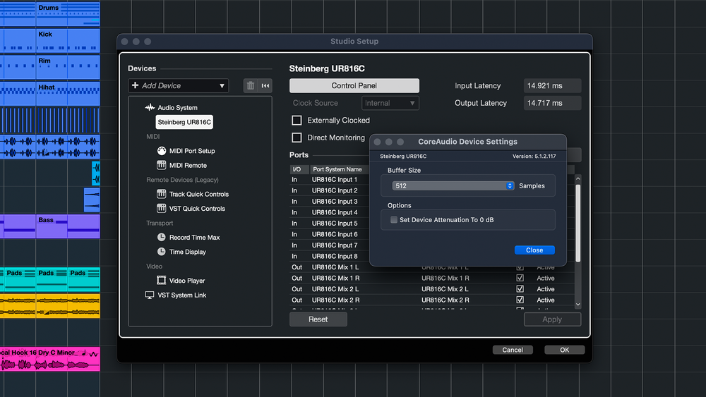Select Steinberg UR816C in the device tree

[184, 122]
